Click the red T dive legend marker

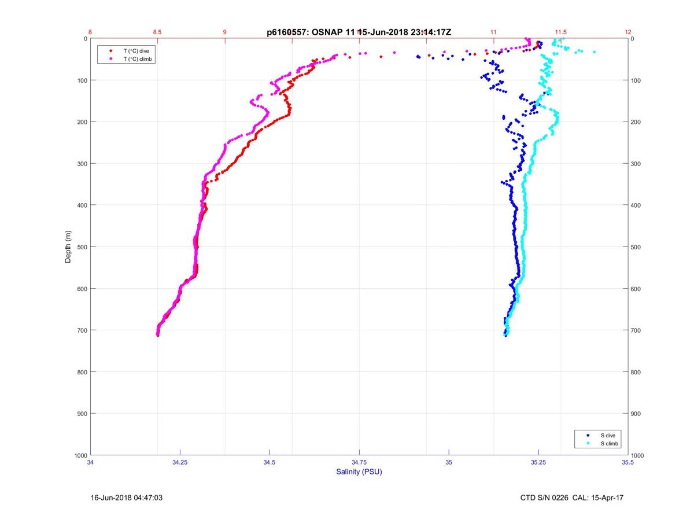pos(110,51)
